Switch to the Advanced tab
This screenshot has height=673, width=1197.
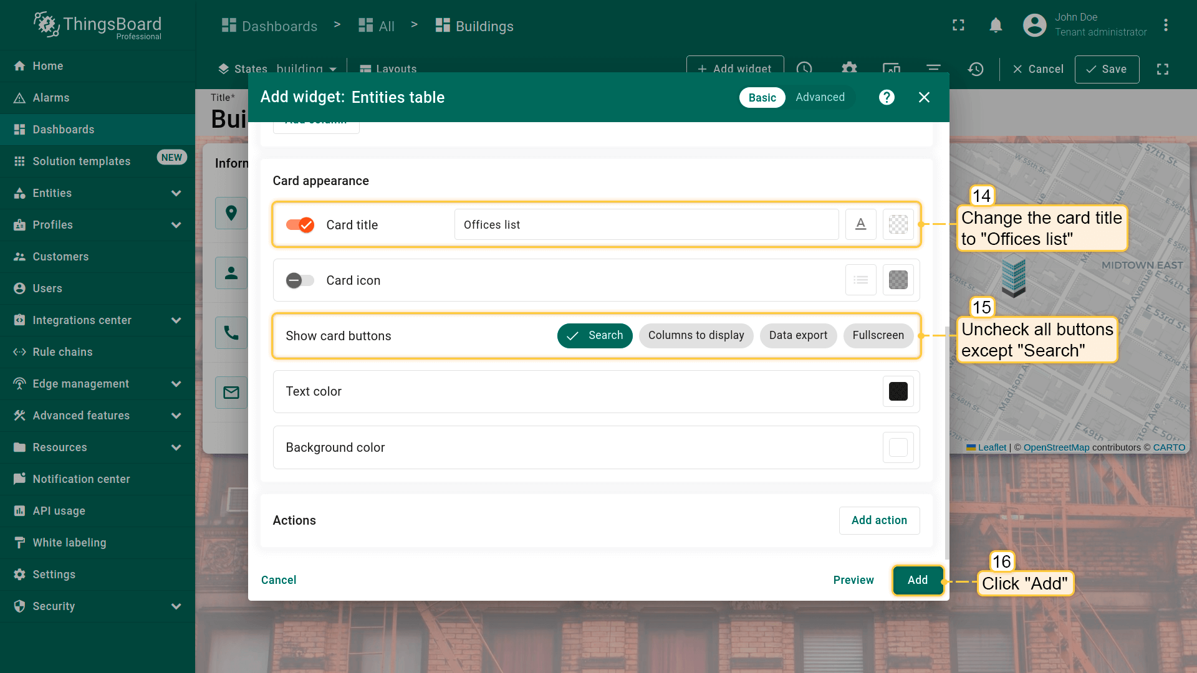820,97
